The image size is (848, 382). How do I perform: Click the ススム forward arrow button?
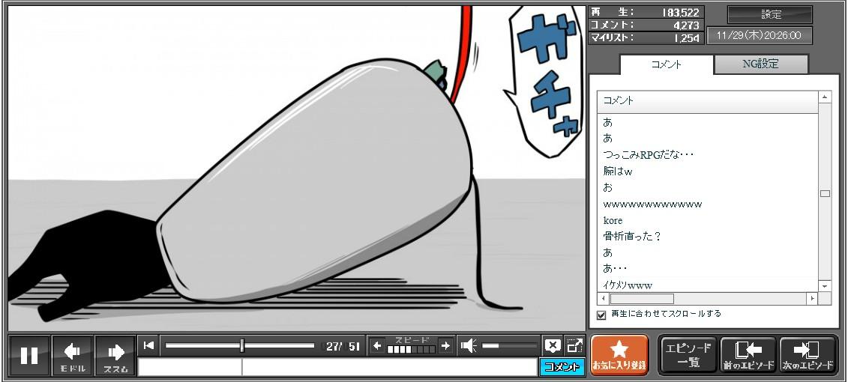(115, 355)
